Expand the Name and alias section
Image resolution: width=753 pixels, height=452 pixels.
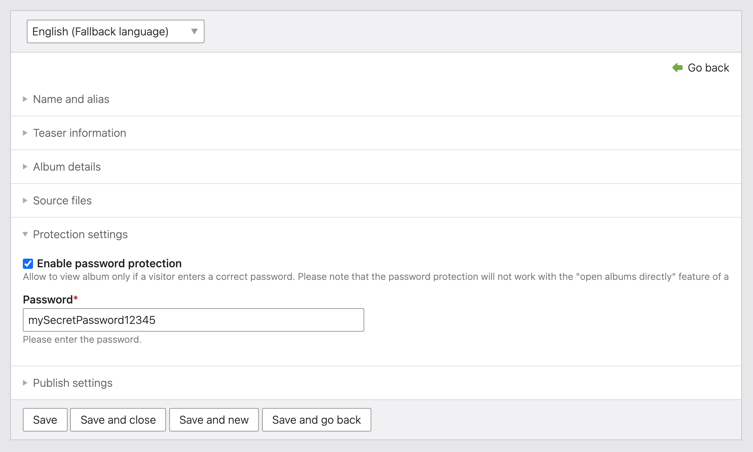[x=71, y=99]
